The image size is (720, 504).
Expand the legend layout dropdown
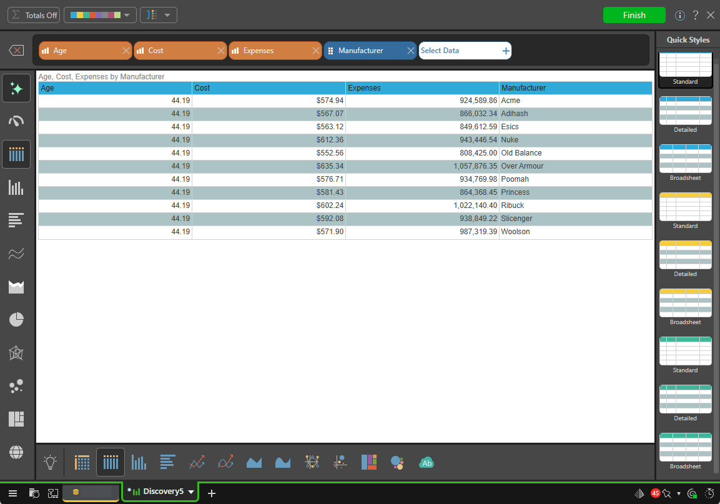(x=159, y=15)
